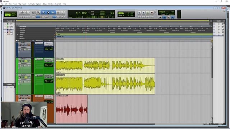Expand the Tempo ruler

[18, 34]
